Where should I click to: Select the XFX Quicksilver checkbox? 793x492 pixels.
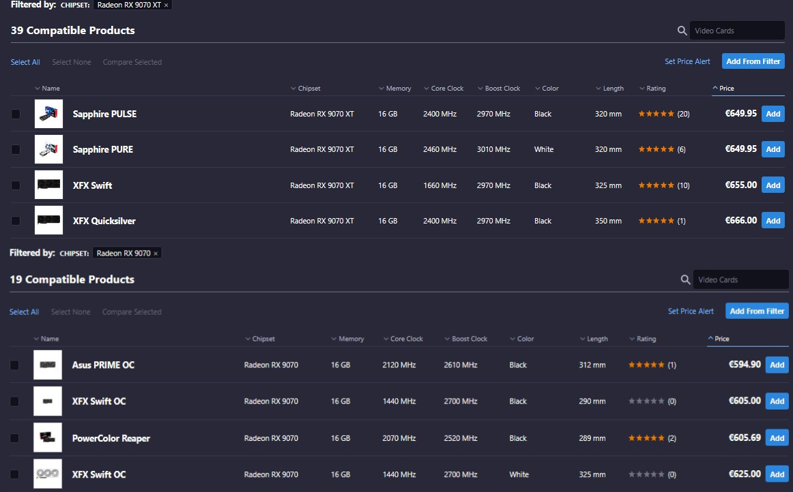pos(16,221)
